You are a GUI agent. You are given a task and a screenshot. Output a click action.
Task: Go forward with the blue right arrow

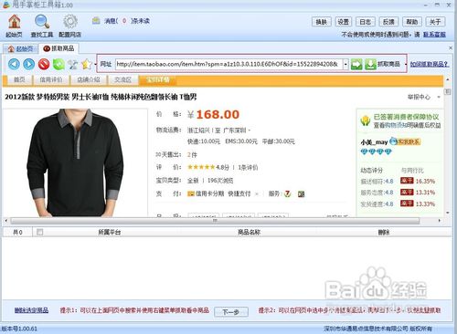point(29,64)
